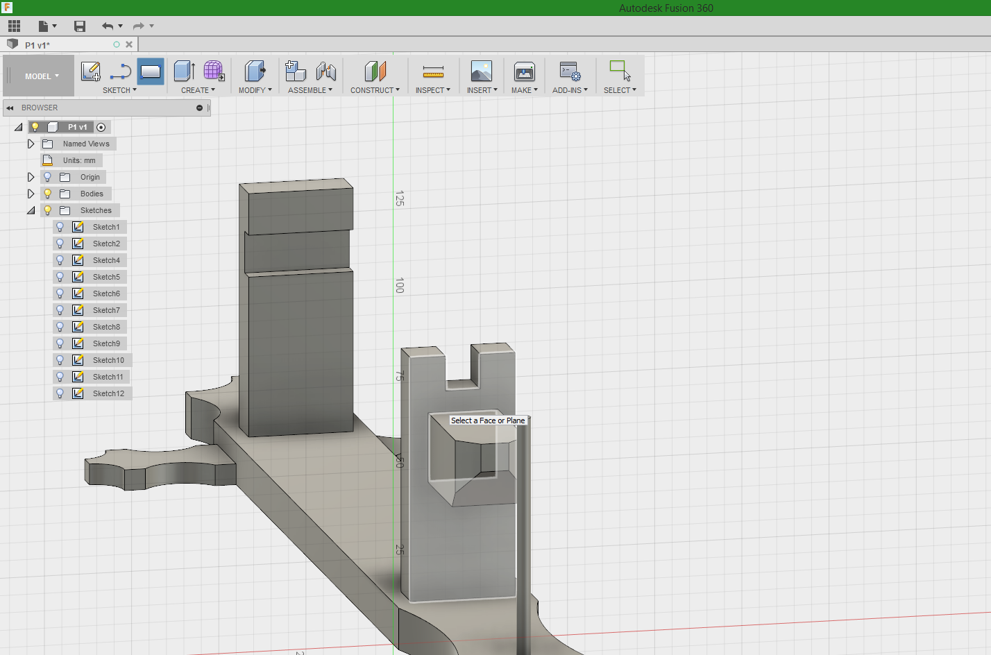Open the SKETCH menu
The image size is (991, 655).
[x=119, y=90]
